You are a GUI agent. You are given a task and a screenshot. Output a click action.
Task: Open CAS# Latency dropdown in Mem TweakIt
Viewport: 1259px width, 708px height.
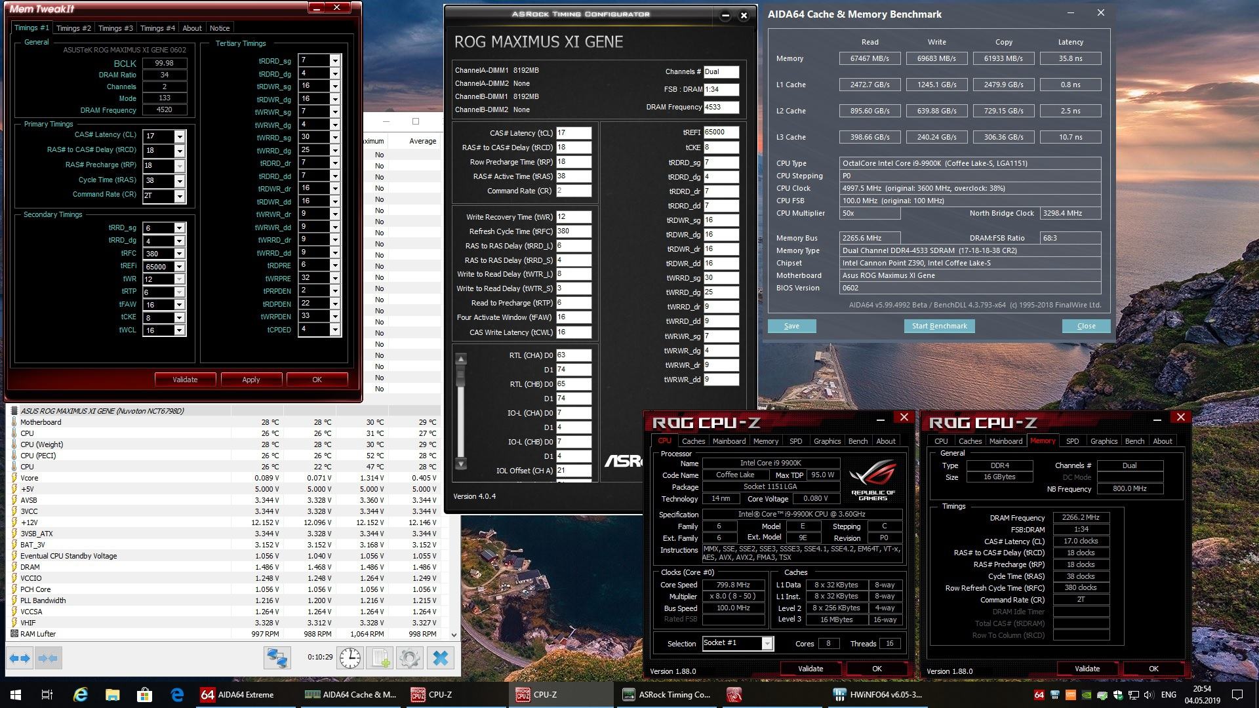coord(180,136)
